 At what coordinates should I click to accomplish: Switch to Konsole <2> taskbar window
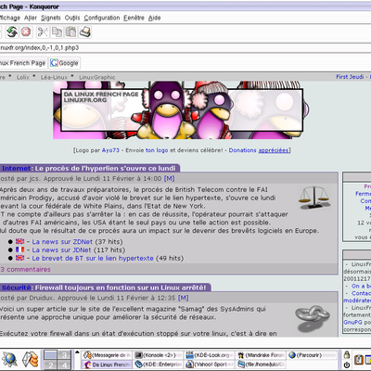click(x=159, y=355)
